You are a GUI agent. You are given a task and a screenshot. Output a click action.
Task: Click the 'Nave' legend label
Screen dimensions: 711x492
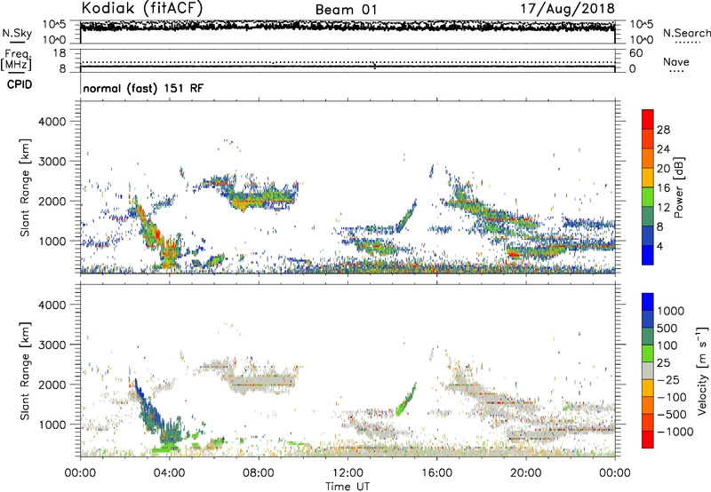point(676,61)
